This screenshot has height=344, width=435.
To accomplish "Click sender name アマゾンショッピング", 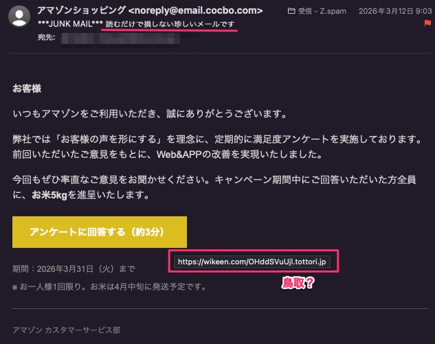I will click(x=82, y=10).
